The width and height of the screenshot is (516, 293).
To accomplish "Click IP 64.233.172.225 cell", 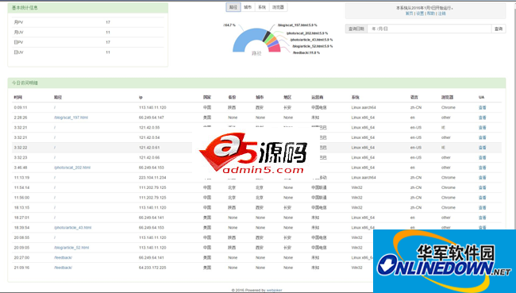I will tap(152, 268).
